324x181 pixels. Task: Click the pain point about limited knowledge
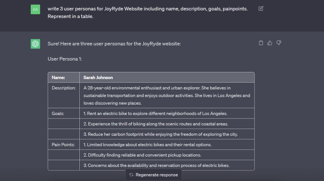(x=167, y=144)
